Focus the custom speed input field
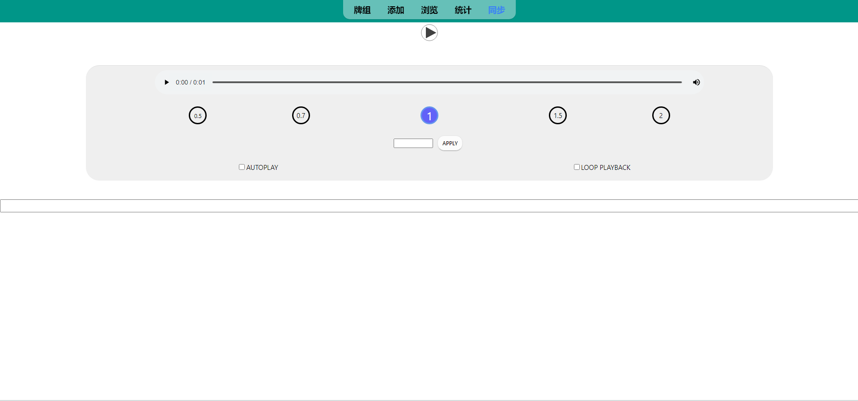The width and height of the screenshot is (858, 401). tap(413, 143)
